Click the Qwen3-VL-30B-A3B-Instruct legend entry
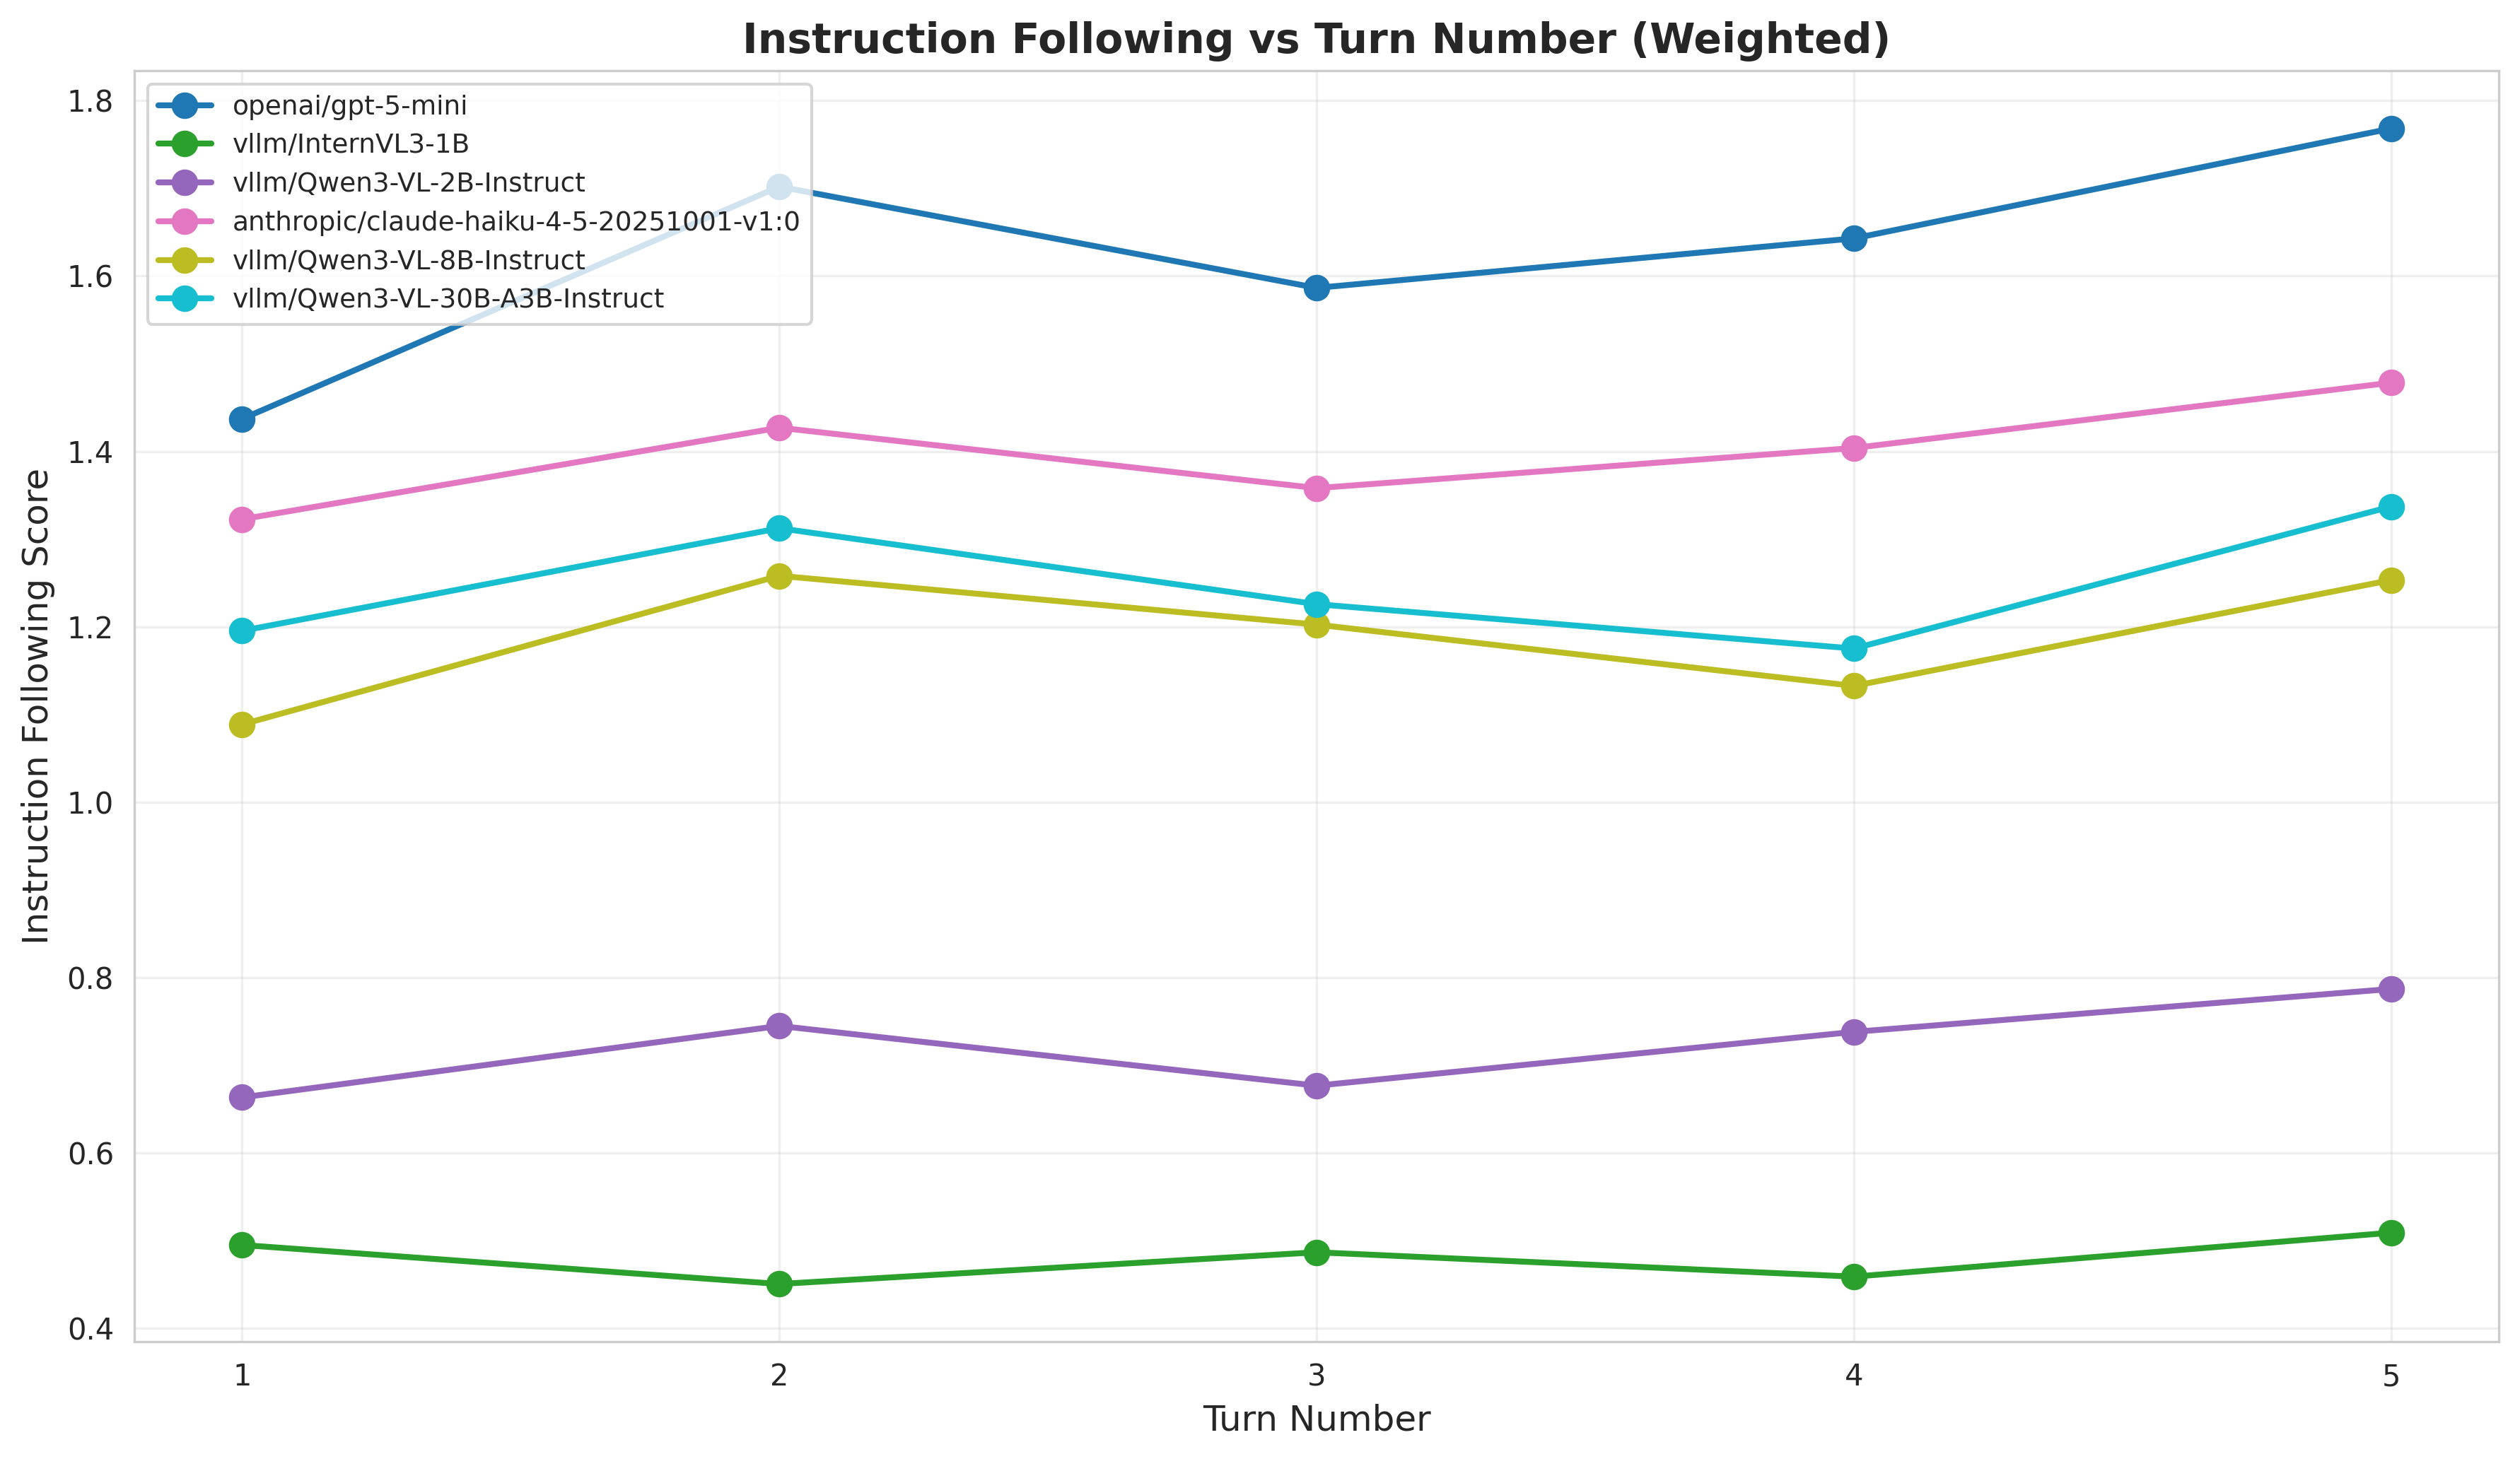Screen dimensions: 2520x1459 (447, 299)
